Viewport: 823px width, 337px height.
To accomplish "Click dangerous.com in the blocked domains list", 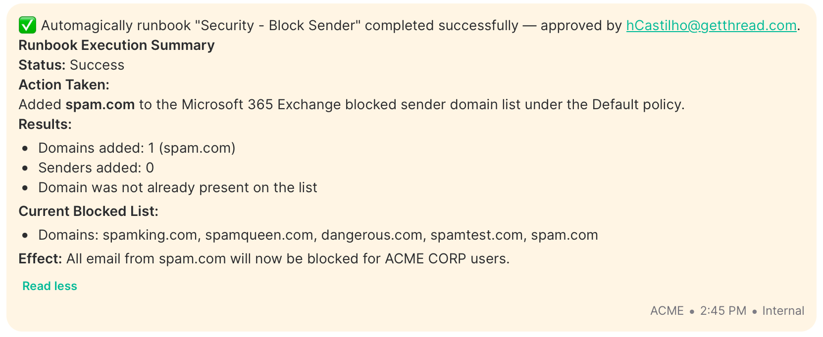I will coord(372,235).
